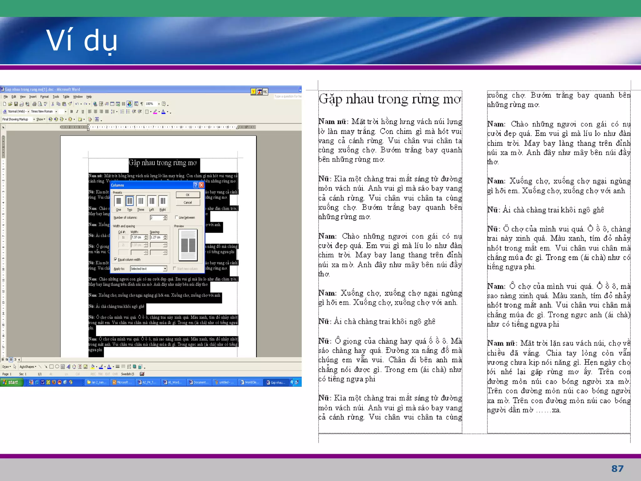This screenshot has width=641, height=481.
Task: Open the Apply to dropdown
Action: [165, 269]
